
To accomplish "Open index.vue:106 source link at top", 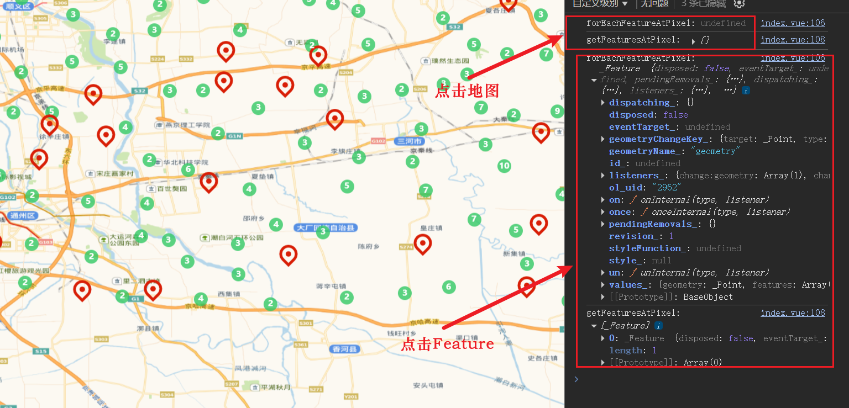I will (x=793, y=23).
